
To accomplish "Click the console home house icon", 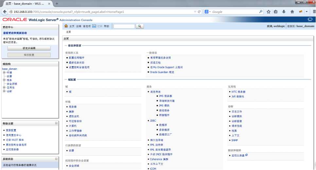I will [x=66, y=26].
